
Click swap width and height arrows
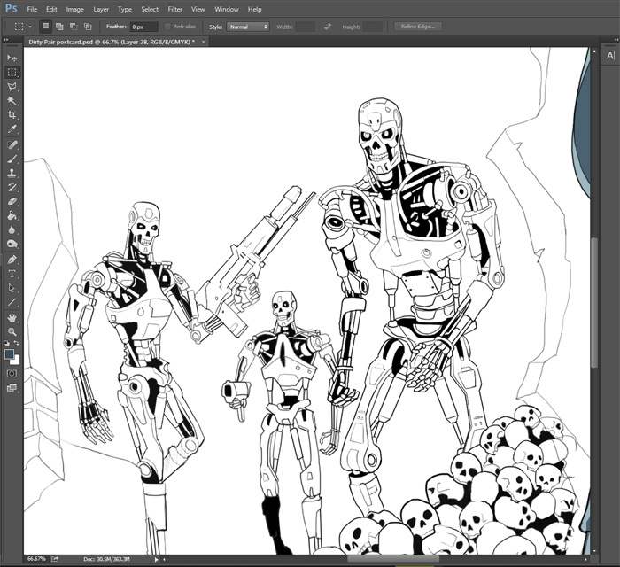coord(328,27)
